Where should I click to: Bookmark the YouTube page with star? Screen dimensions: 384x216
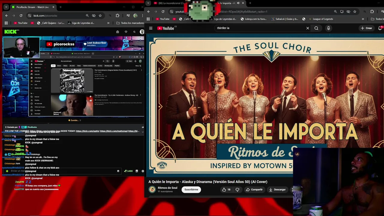click(355, 12)
